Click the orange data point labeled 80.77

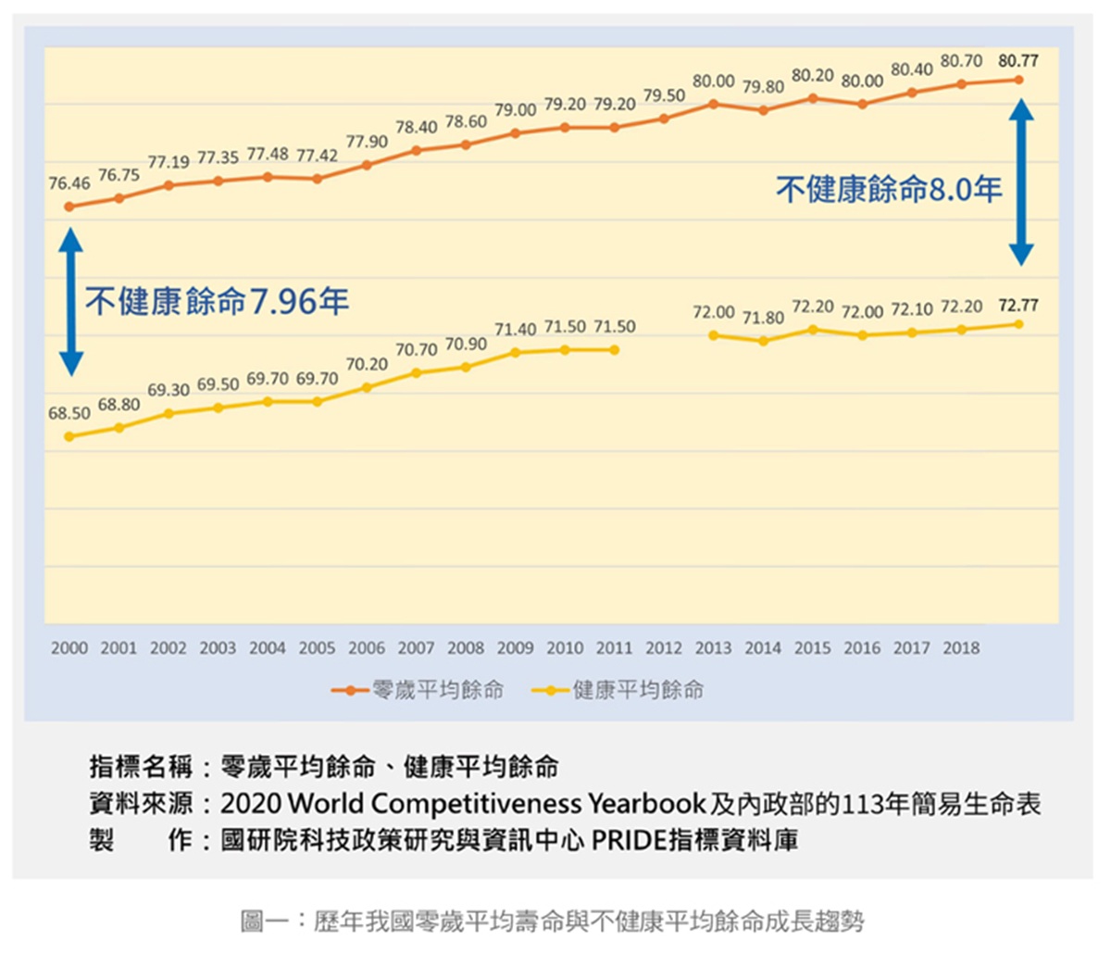point(1019,80)
